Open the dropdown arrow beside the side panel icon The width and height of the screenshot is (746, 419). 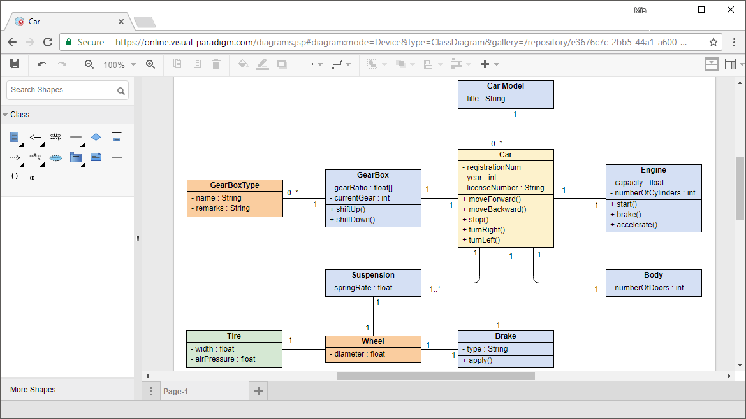point(742,64)
